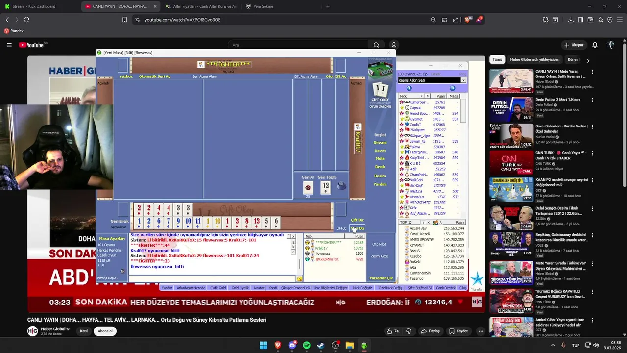Viewport: 627px width, 353px height.
Task: Click Devam button in game sidebar
Action: 380,143
